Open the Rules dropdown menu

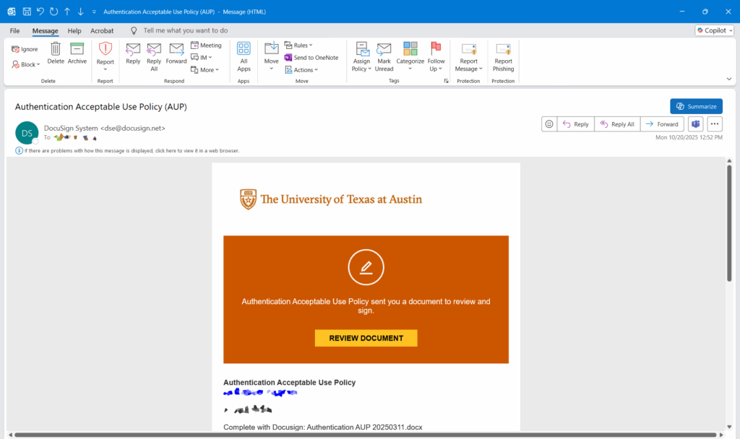298,45
